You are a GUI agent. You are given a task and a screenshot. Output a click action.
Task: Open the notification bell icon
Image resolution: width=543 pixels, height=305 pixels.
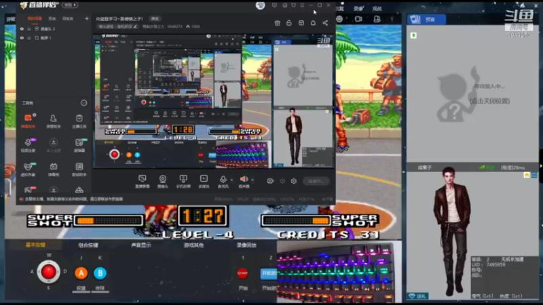(313, 23)
